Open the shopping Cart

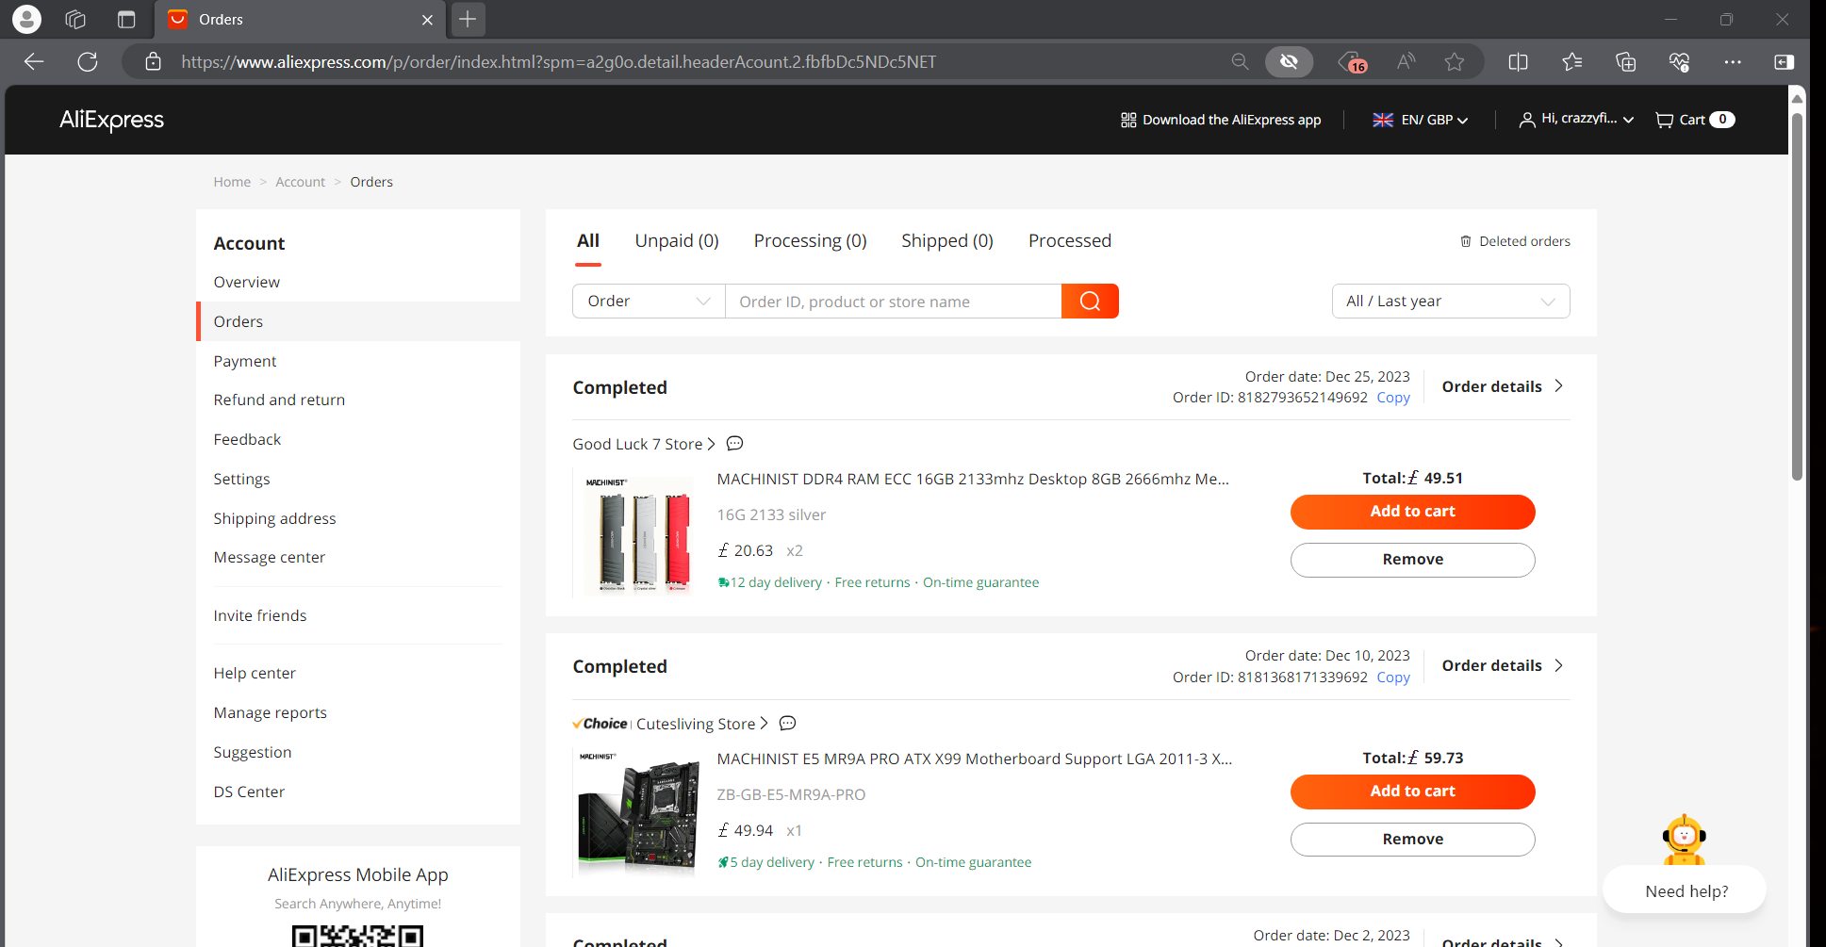[x=1695, y=120]
